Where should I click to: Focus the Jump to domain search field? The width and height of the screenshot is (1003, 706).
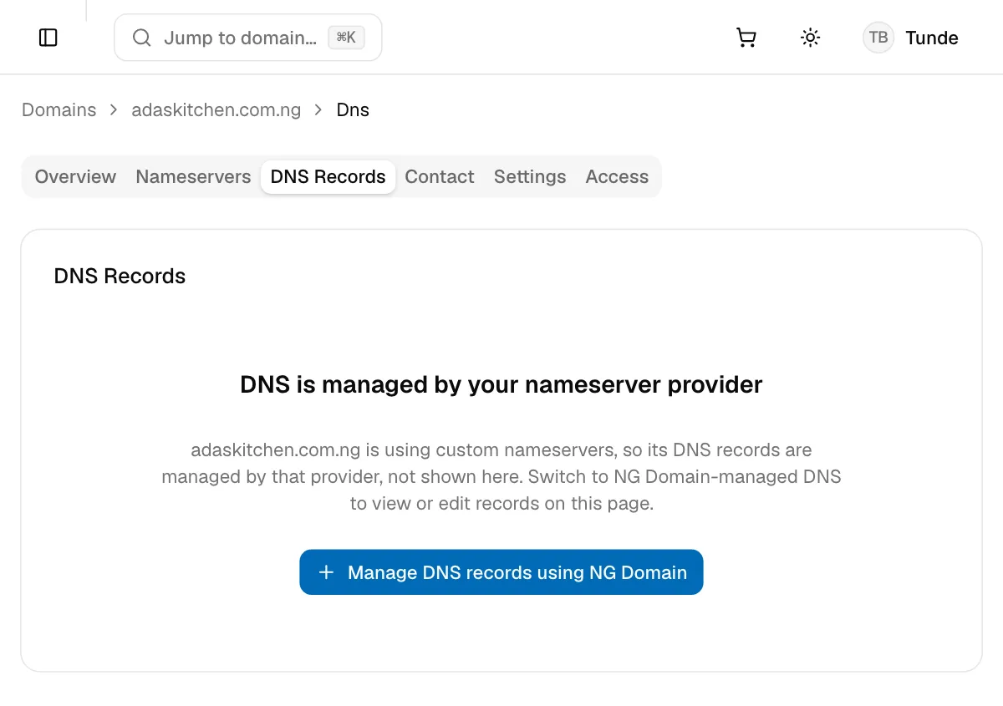[248, 38]
